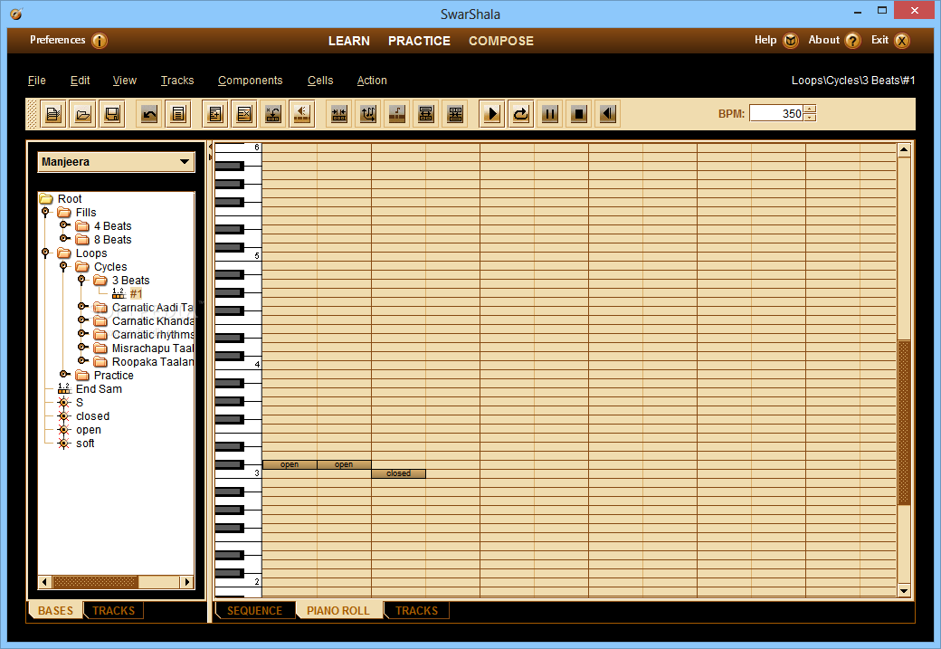Switch to the SEQUENCE tab

(254, 611)
